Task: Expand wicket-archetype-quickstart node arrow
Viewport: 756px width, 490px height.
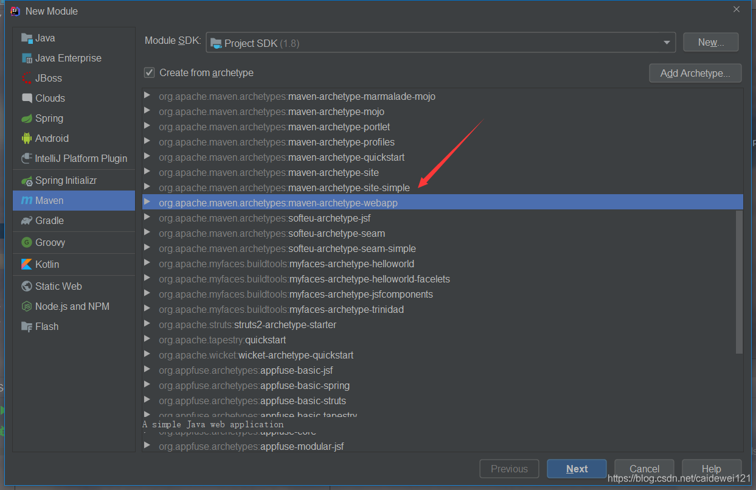Action: (x=147, y=354)
